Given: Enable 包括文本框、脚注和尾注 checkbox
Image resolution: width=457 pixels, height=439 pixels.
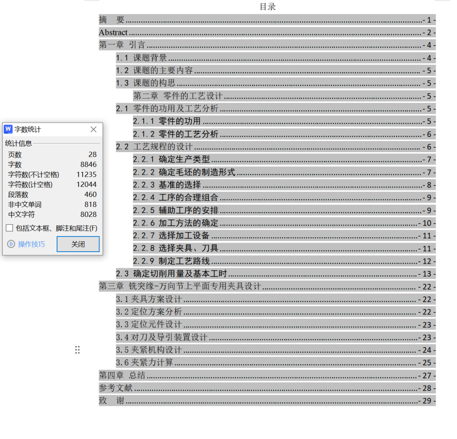Looking at the screenshot, I should [9, 228].
